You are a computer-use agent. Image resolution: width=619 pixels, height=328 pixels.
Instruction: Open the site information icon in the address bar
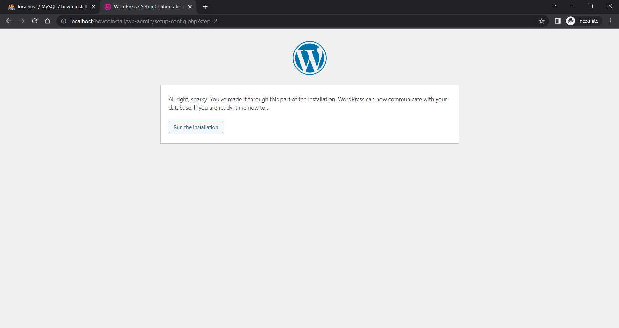coord(63,21)
